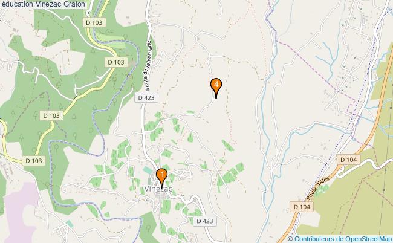Click the 'éducation Vinezac Gralon' title text

pos(42,4)
